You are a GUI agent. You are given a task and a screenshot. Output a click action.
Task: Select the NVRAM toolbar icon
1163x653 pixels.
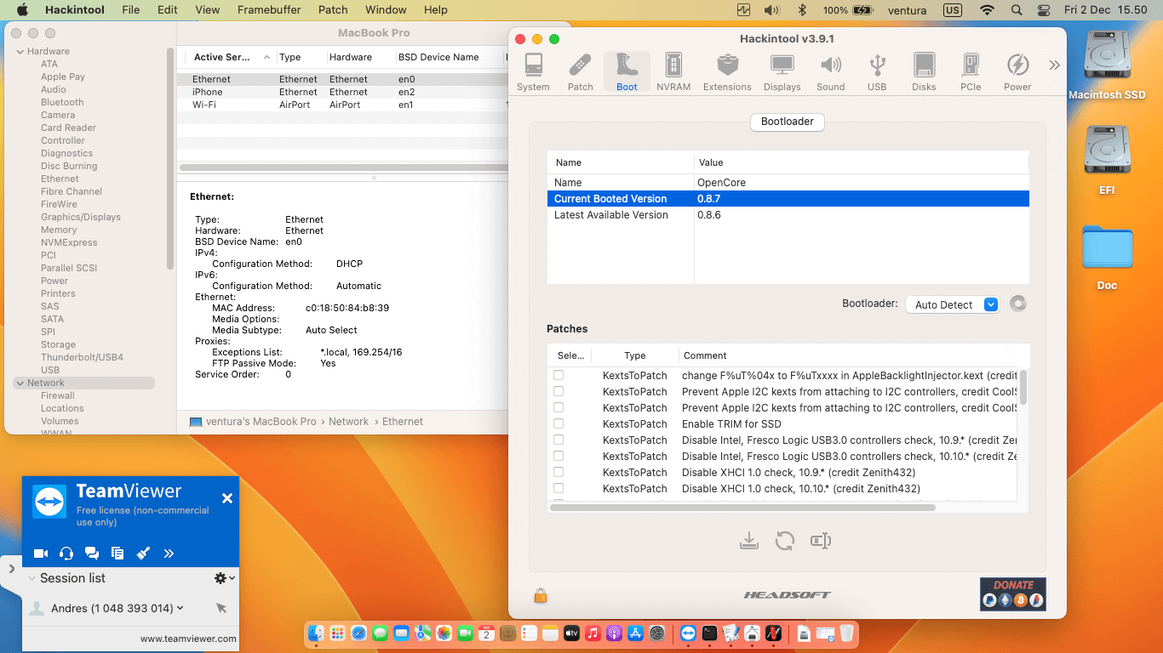tap(673, 72)
